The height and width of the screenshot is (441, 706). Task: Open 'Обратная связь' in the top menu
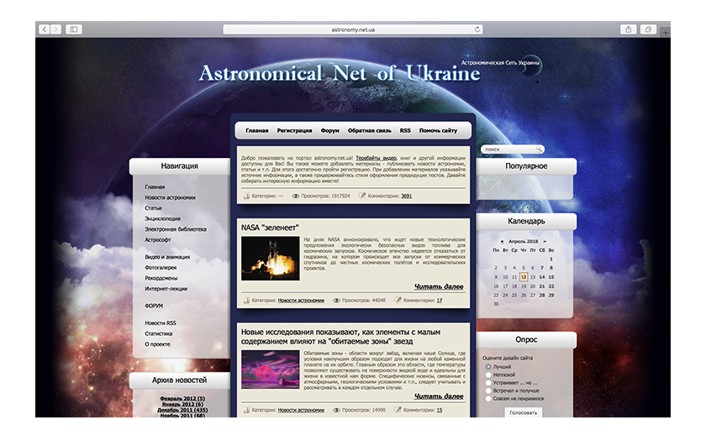(x=369, y=130)
